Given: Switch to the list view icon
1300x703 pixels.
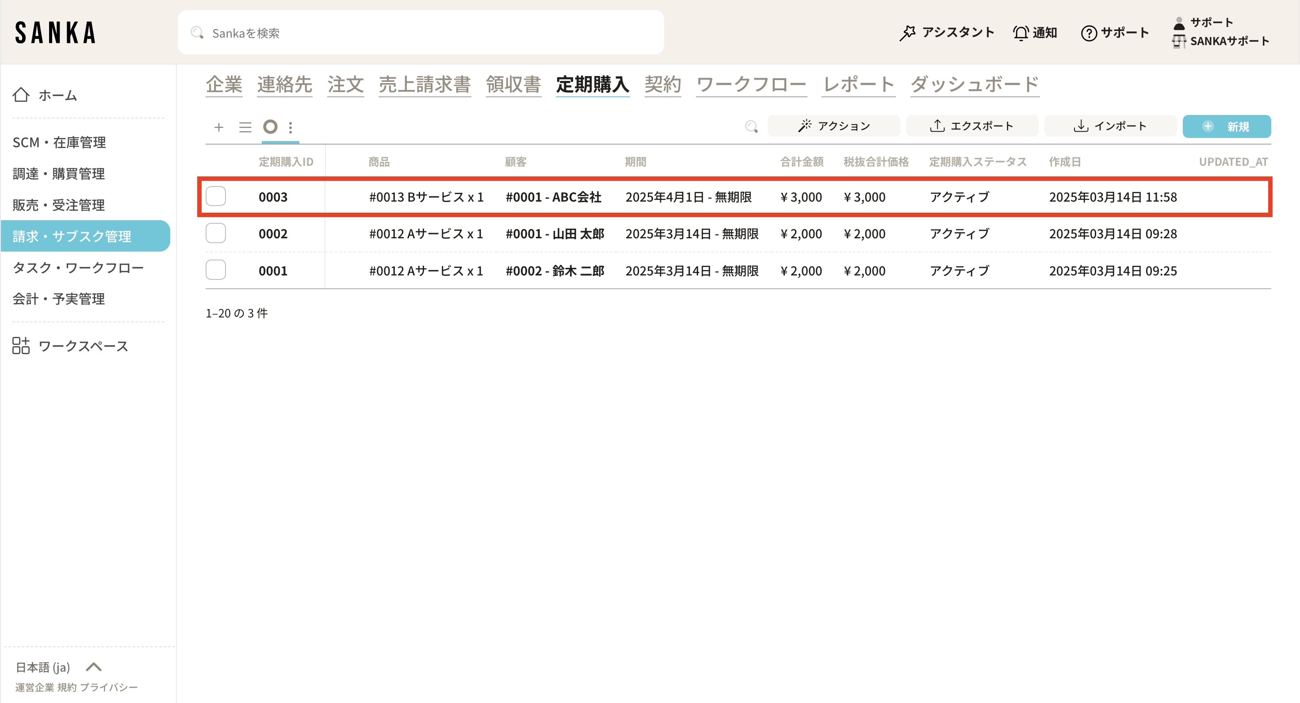Looking at the screenshot, I should pos(245,127).
